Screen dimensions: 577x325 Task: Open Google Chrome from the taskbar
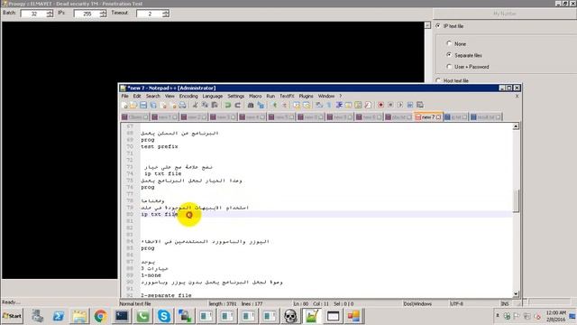click(100, 316)
